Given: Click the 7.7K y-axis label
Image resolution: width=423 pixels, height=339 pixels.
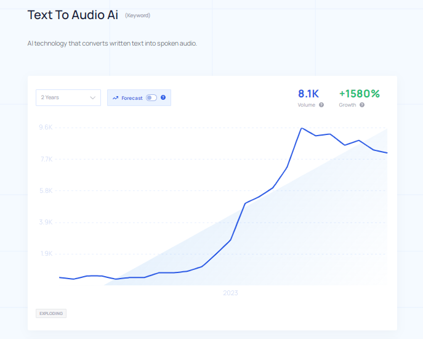Looking at the screenshot, I should coord(46,159).
